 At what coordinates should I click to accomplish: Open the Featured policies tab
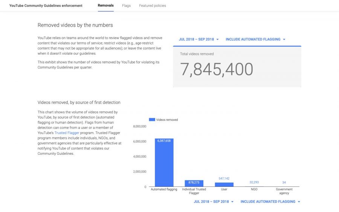[x=153, y=6]
